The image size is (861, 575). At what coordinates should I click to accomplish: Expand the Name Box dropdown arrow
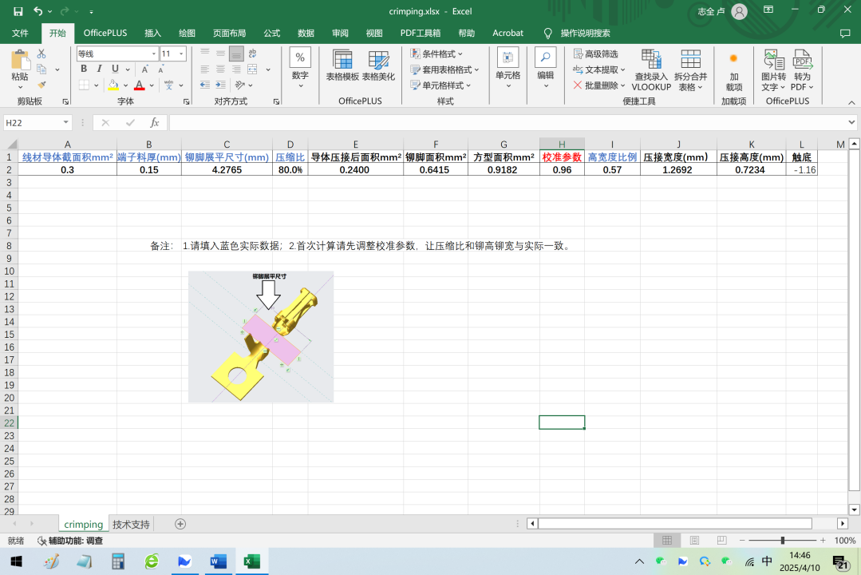66,122
